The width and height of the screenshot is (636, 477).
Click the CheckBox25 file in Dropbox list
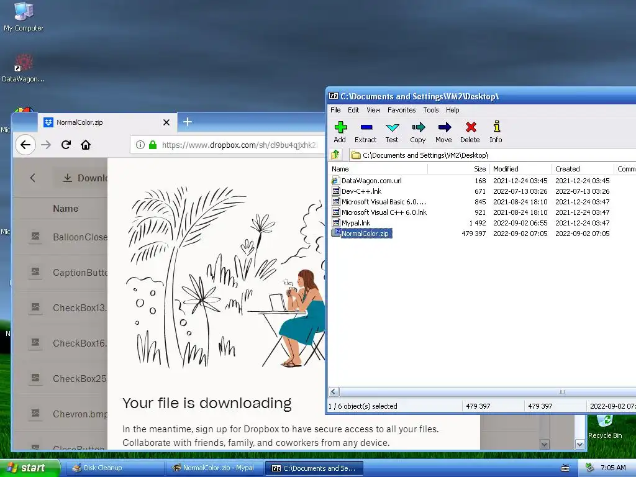(60, 378)
